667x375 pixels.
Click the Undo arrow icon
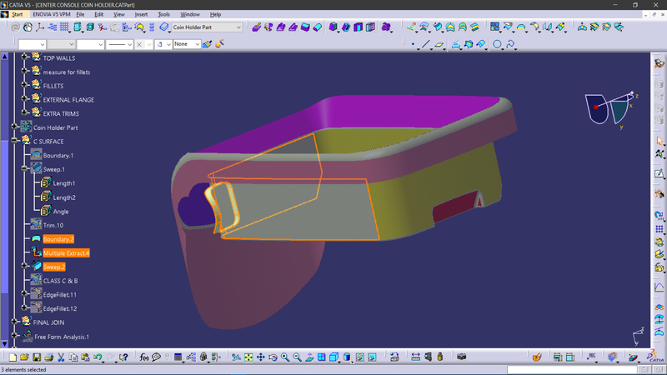click(98, 357)
